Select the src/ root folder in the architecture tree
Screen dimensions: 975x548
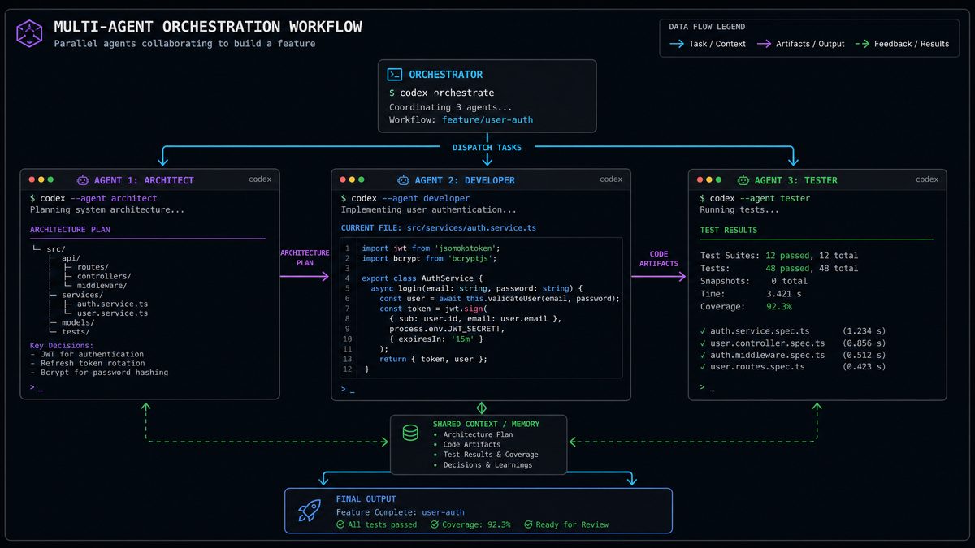pyautogui.click(x=56, y=248)
